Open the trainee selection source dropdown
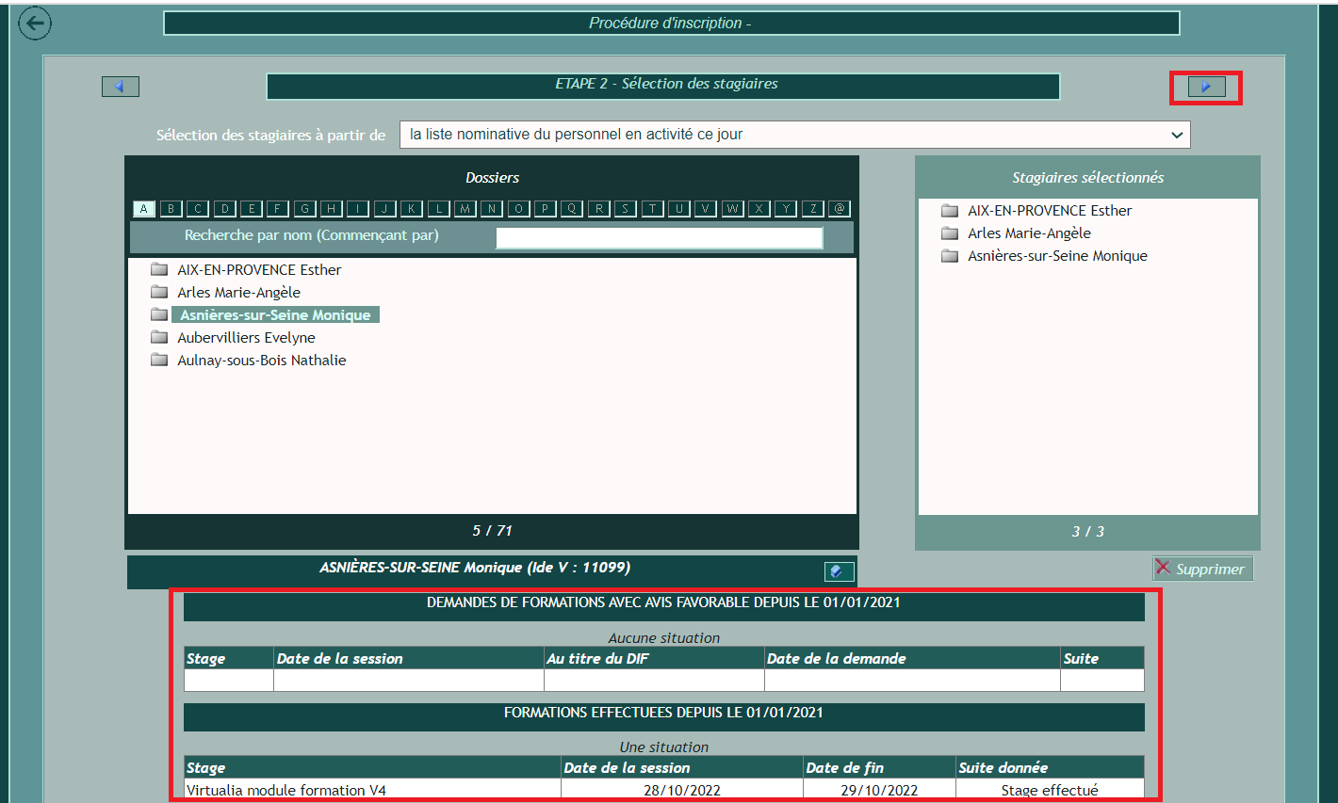The width and height of the screenshot is (1338, 803). tap(794, 135)
